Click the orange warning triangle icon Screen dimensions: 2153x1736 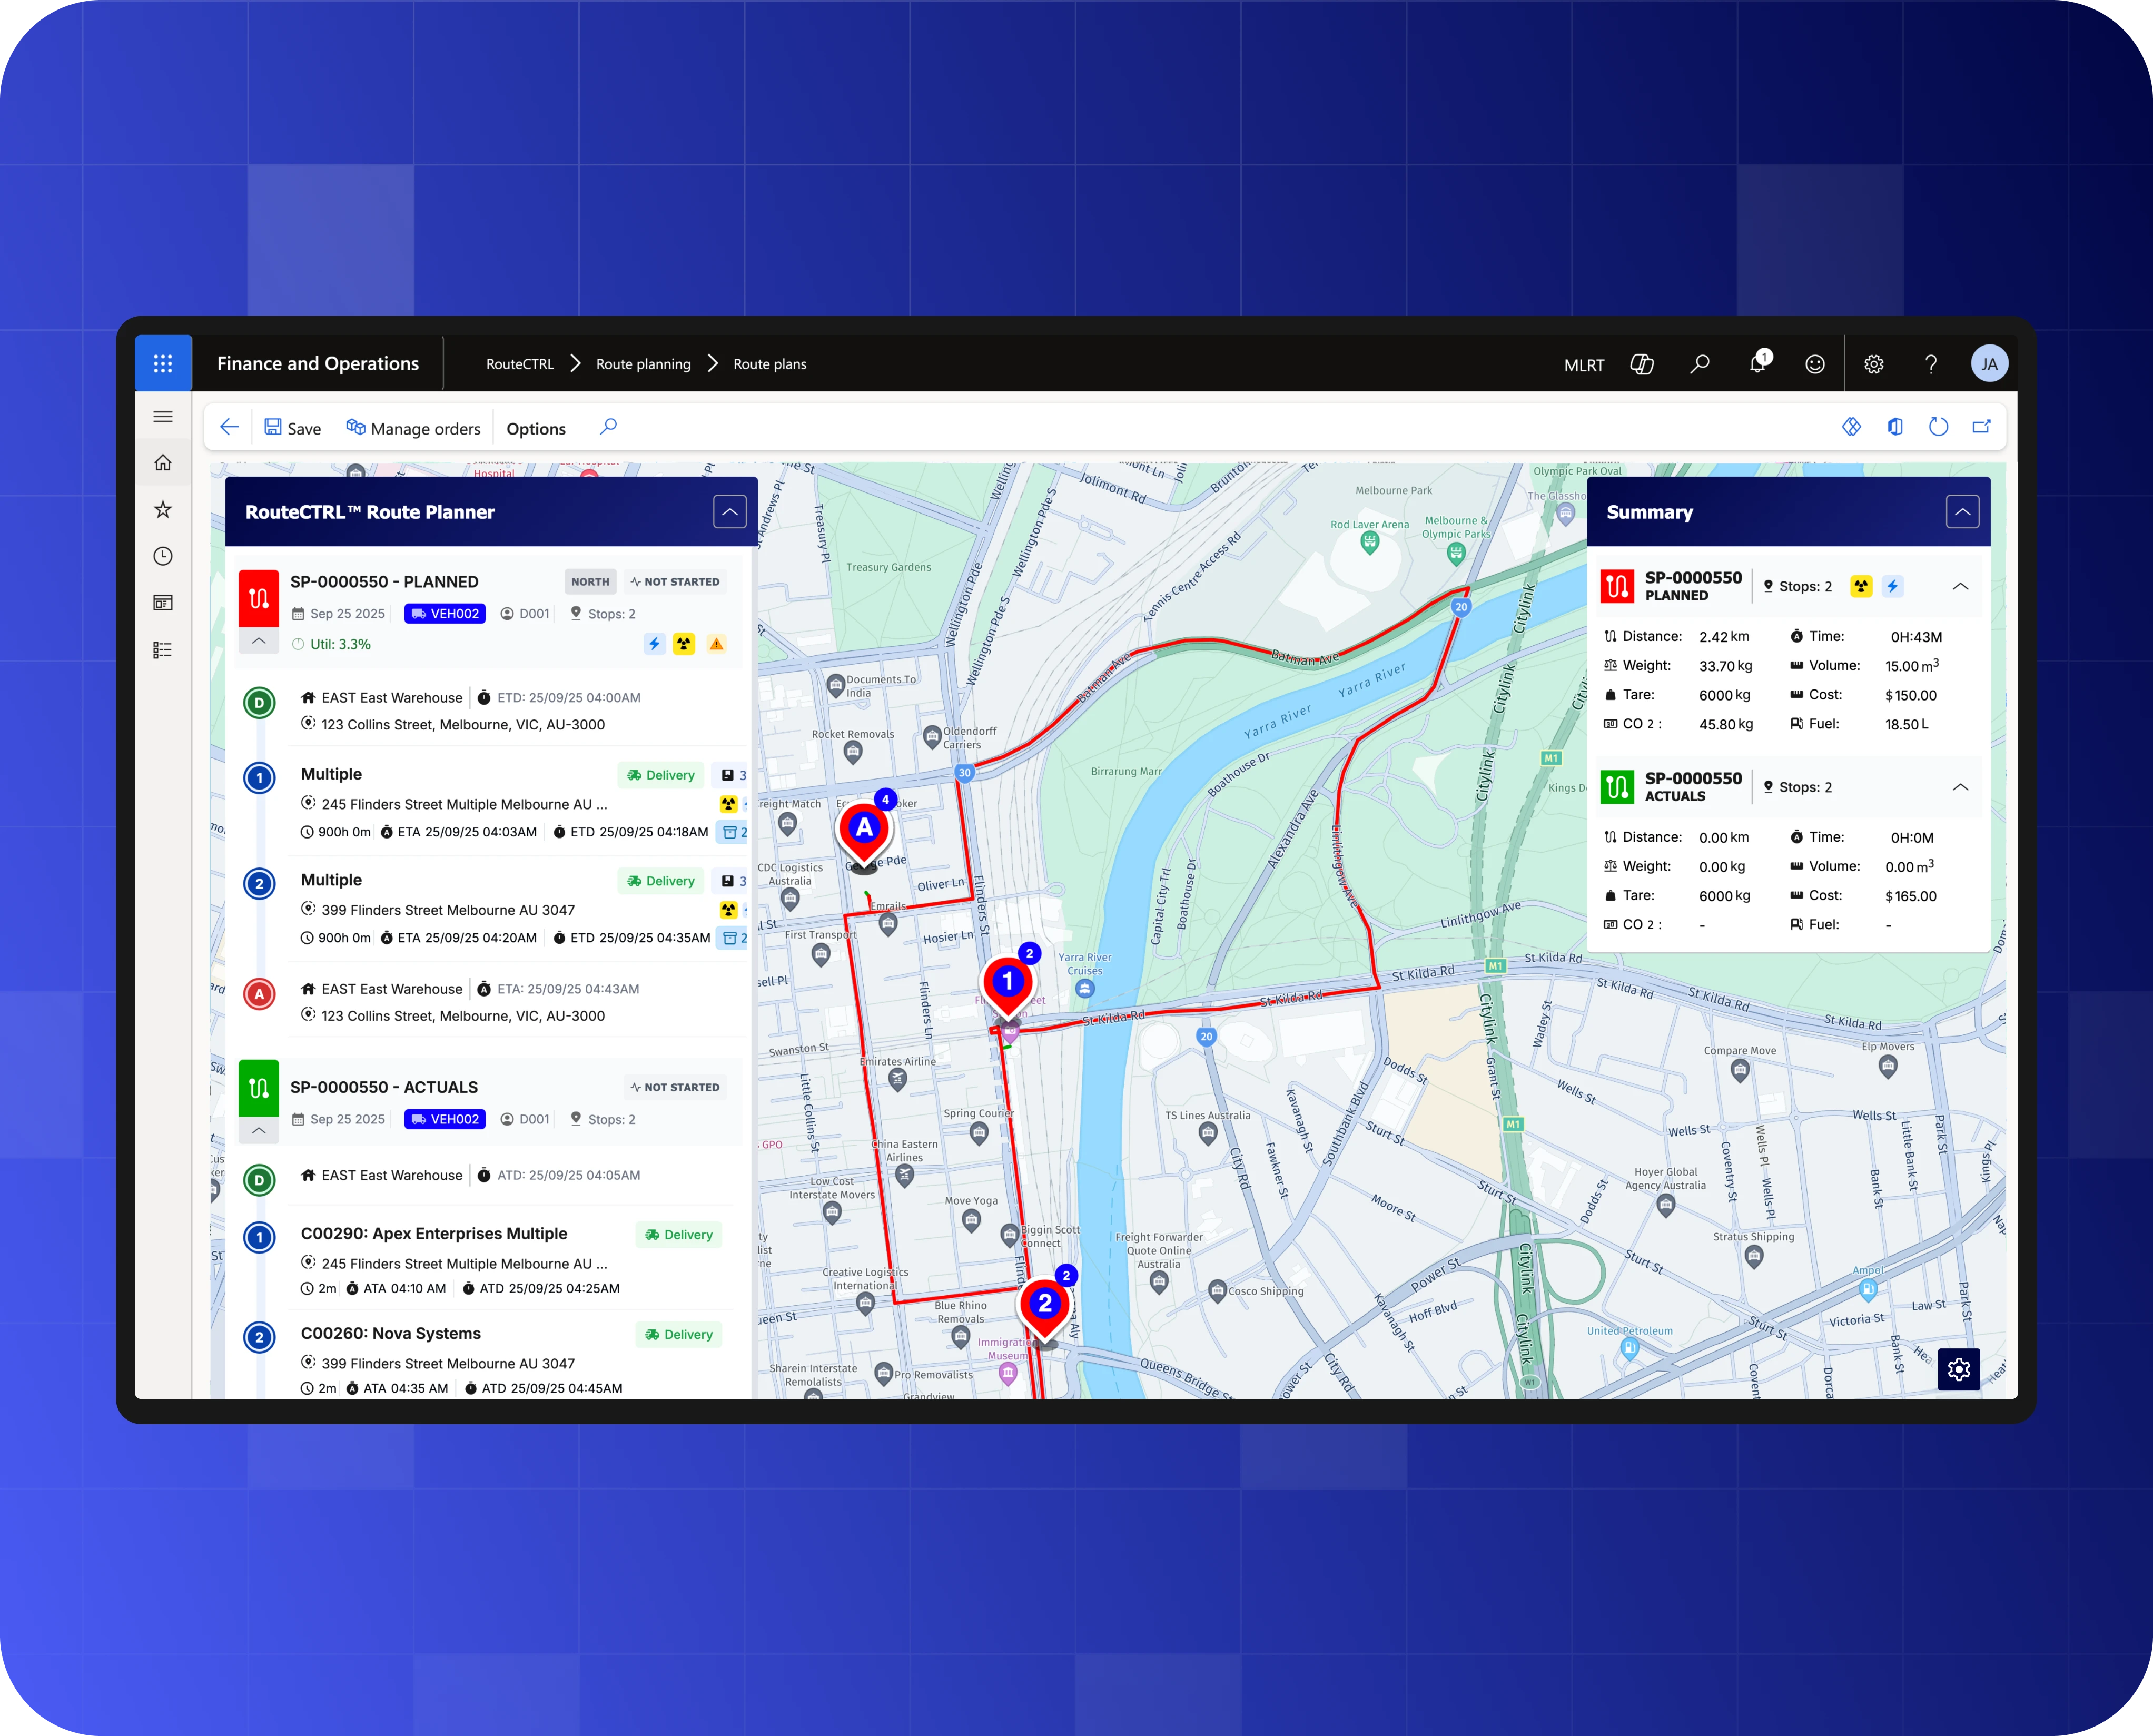(x=716, y=644)
